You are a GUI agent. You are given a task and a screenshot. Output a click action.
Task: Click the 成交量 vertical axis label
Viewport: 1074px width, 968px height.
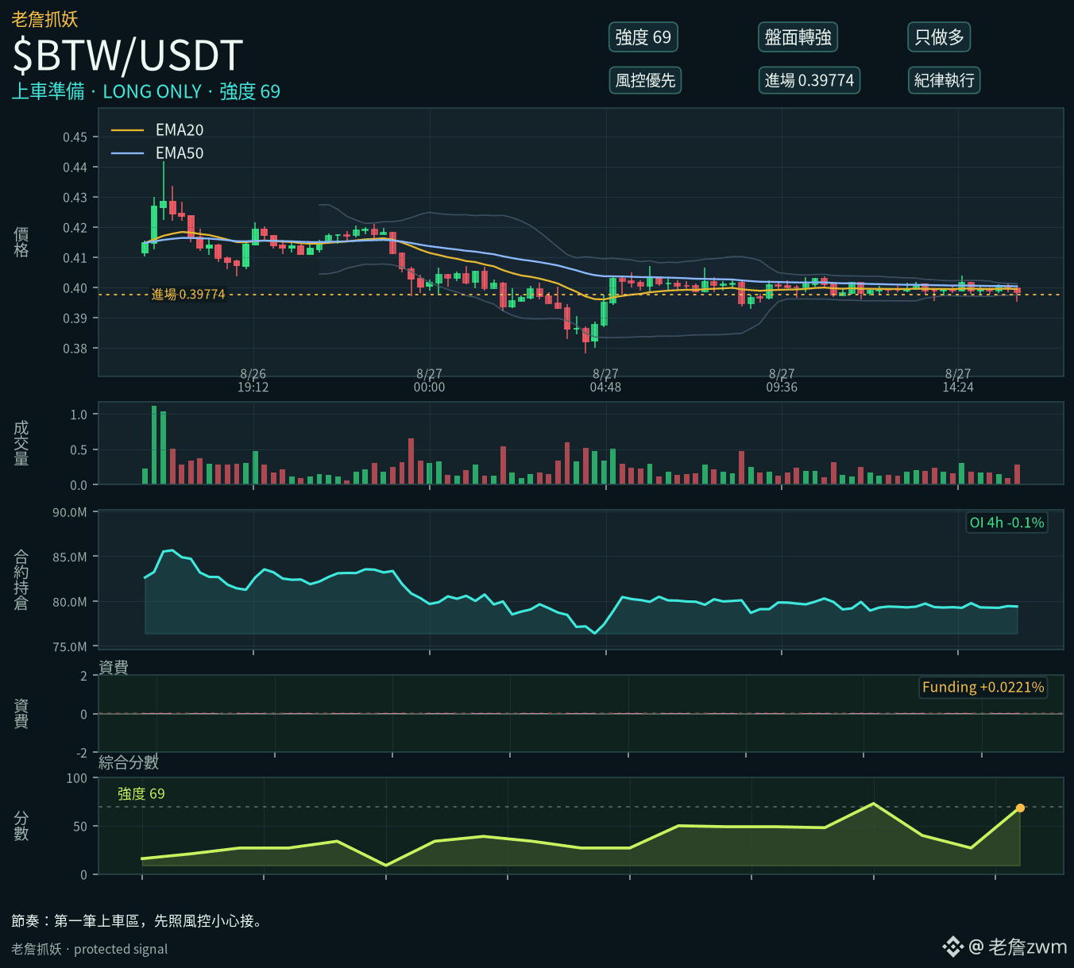click(x=21, y=443)
